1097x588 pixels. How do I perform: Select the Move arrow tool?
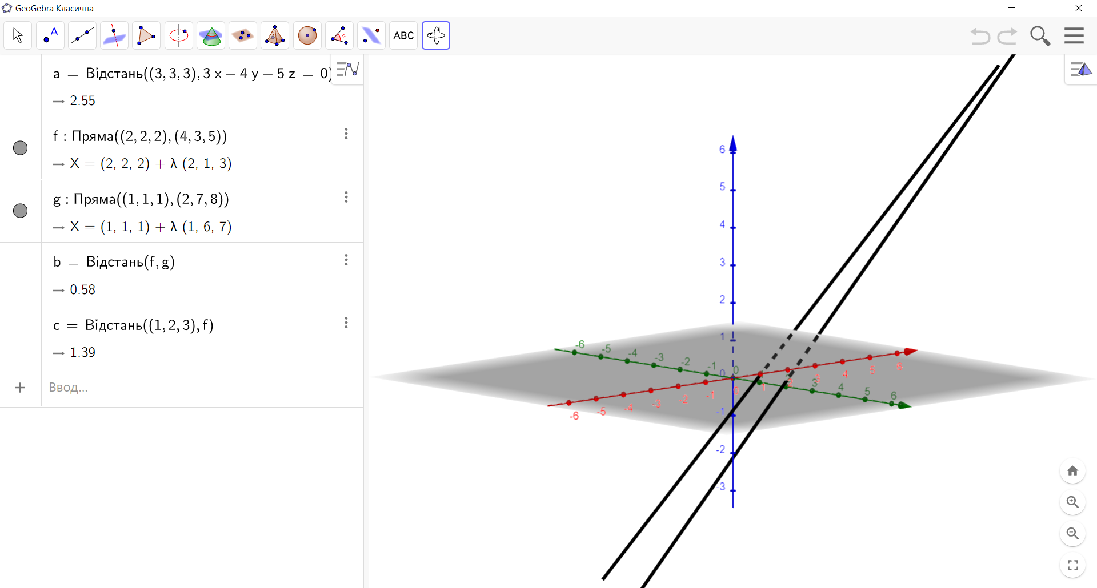[x=17, y=35]
